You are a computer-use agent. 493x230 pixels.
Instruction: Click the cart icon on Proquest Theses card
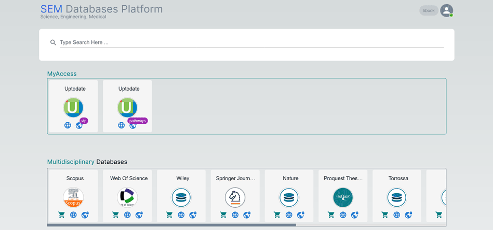[331, 214]
